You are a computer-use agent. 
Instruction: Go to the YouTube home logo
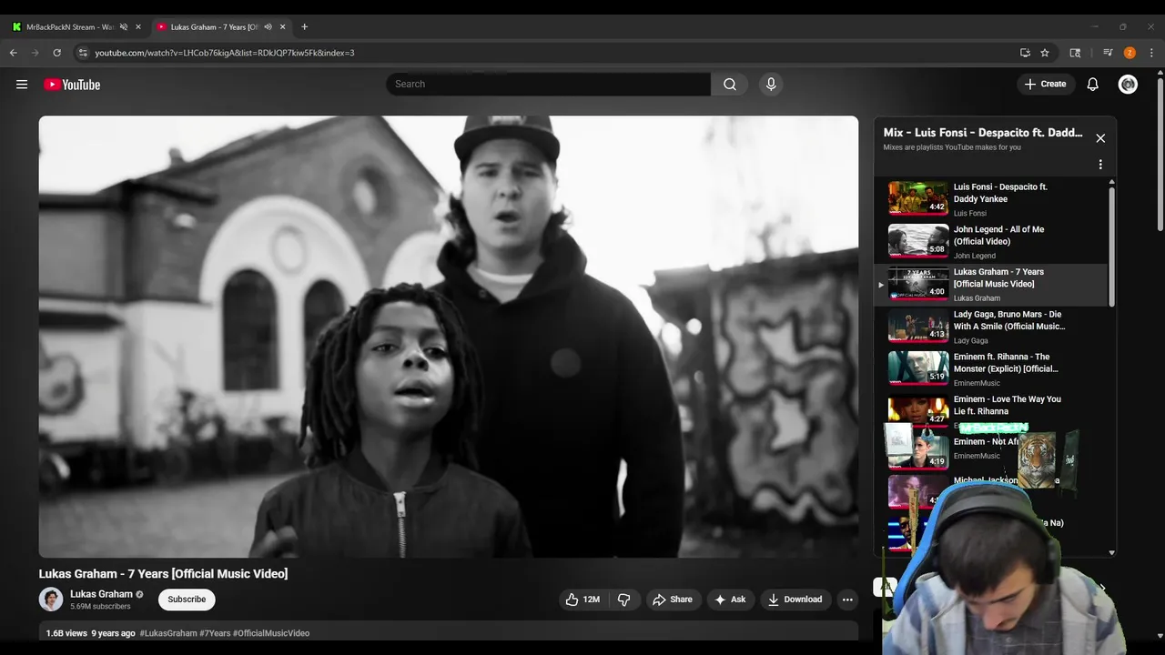pos(72,85)
